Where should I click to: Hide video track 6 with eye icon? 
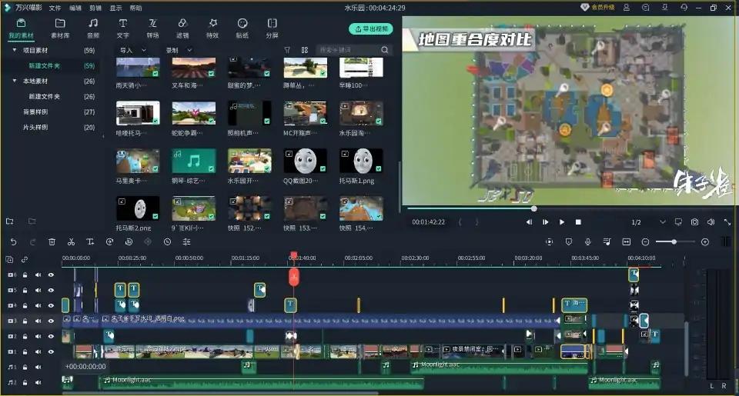51,275
